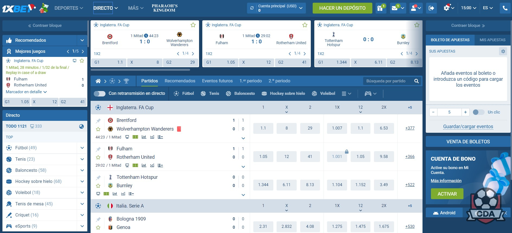This screenshot has height=233, width=512.
Task: Pin the Brentford match
Action: pos(98,121)
